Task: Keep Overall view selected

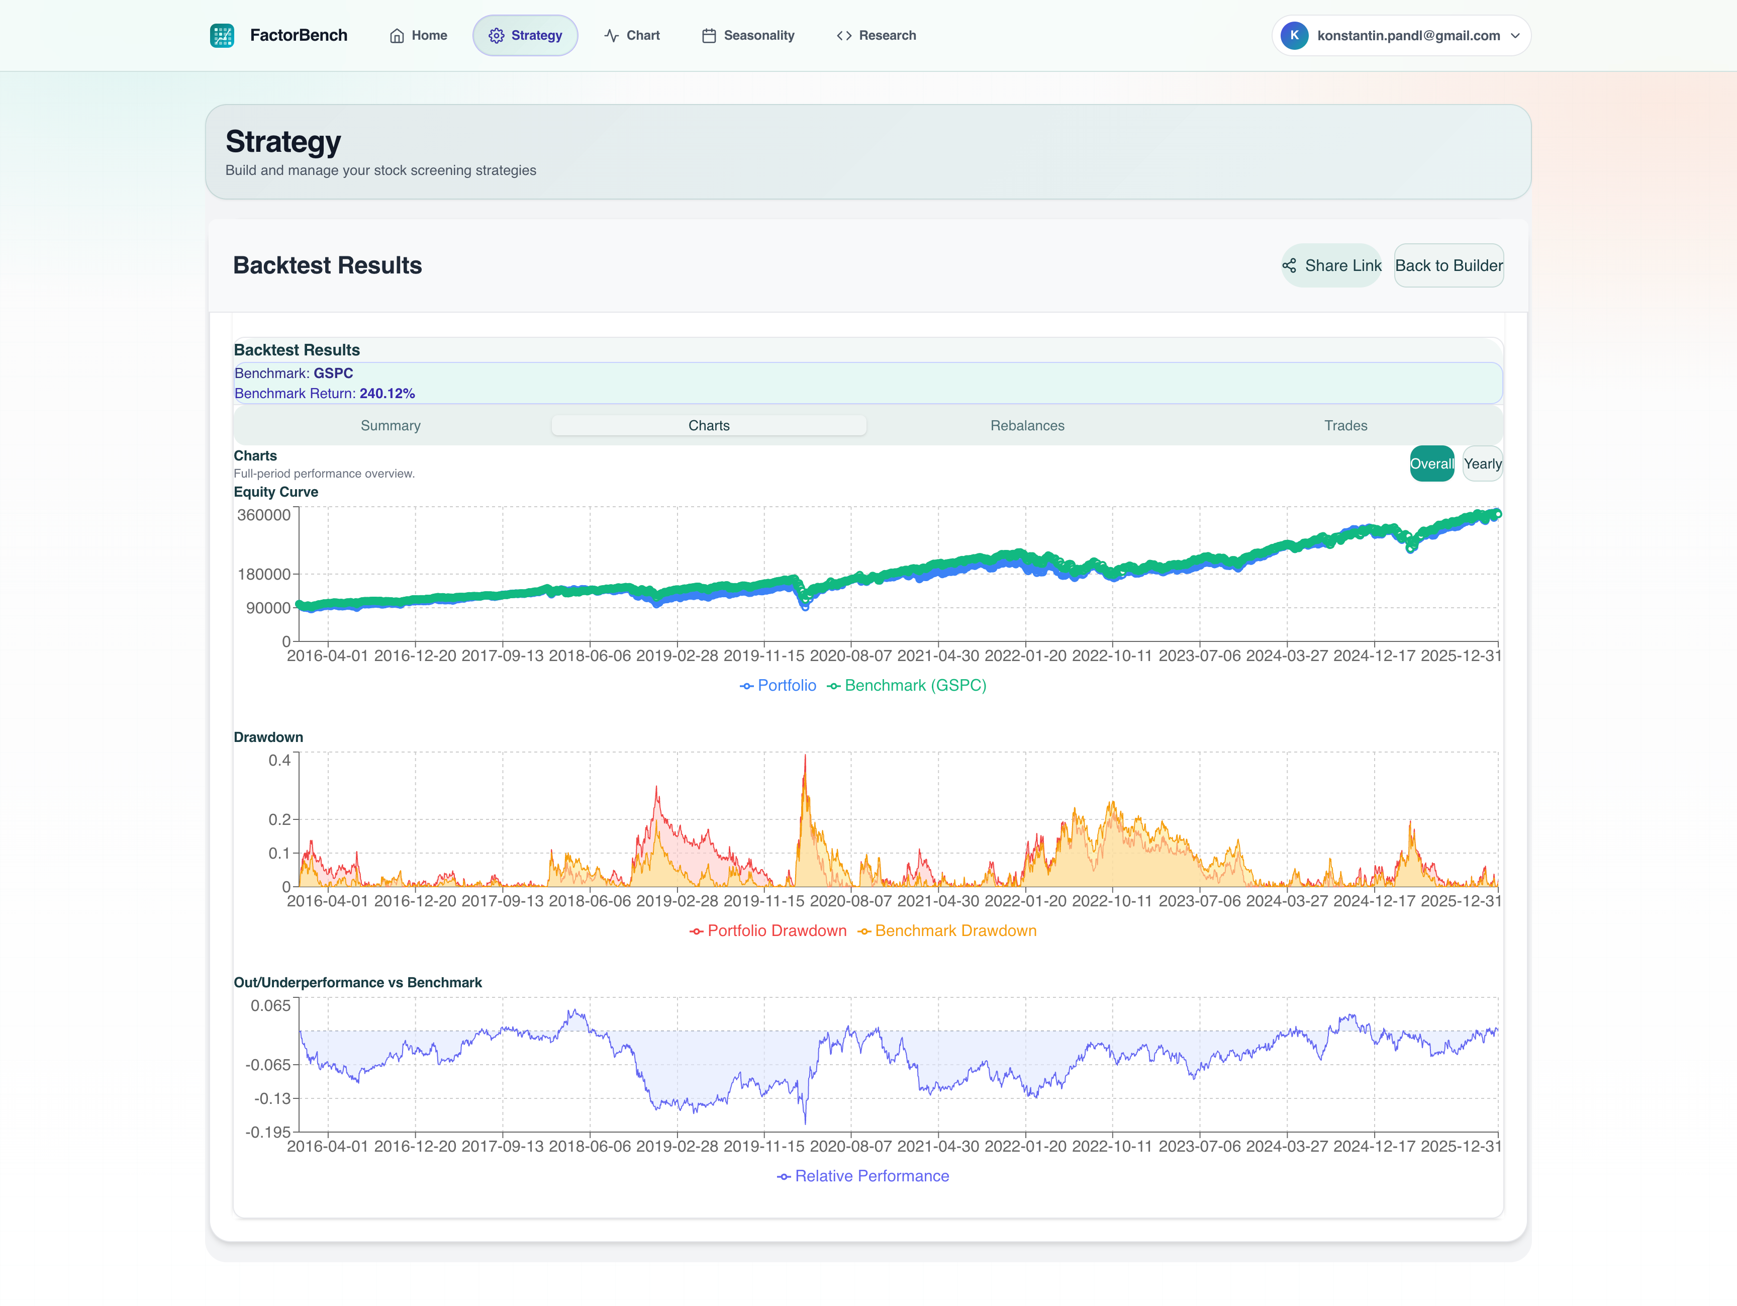Action: point(1431,463)
